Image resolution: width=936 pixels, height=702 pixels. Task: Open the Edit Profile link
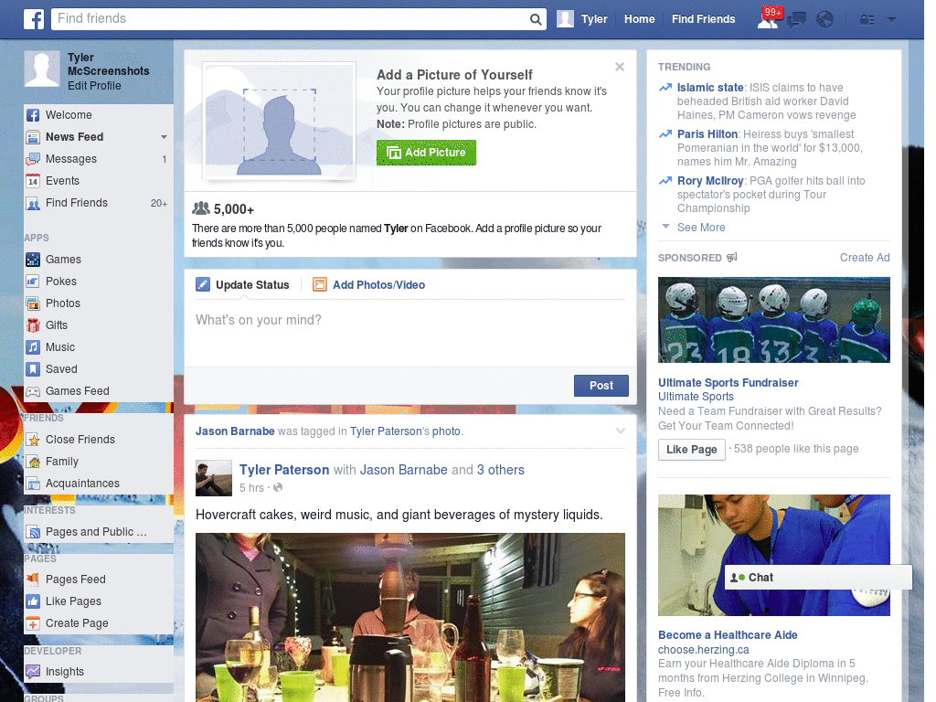click(94, 86)
